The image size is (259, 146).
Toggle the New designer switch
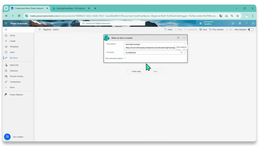coord(250,29)
